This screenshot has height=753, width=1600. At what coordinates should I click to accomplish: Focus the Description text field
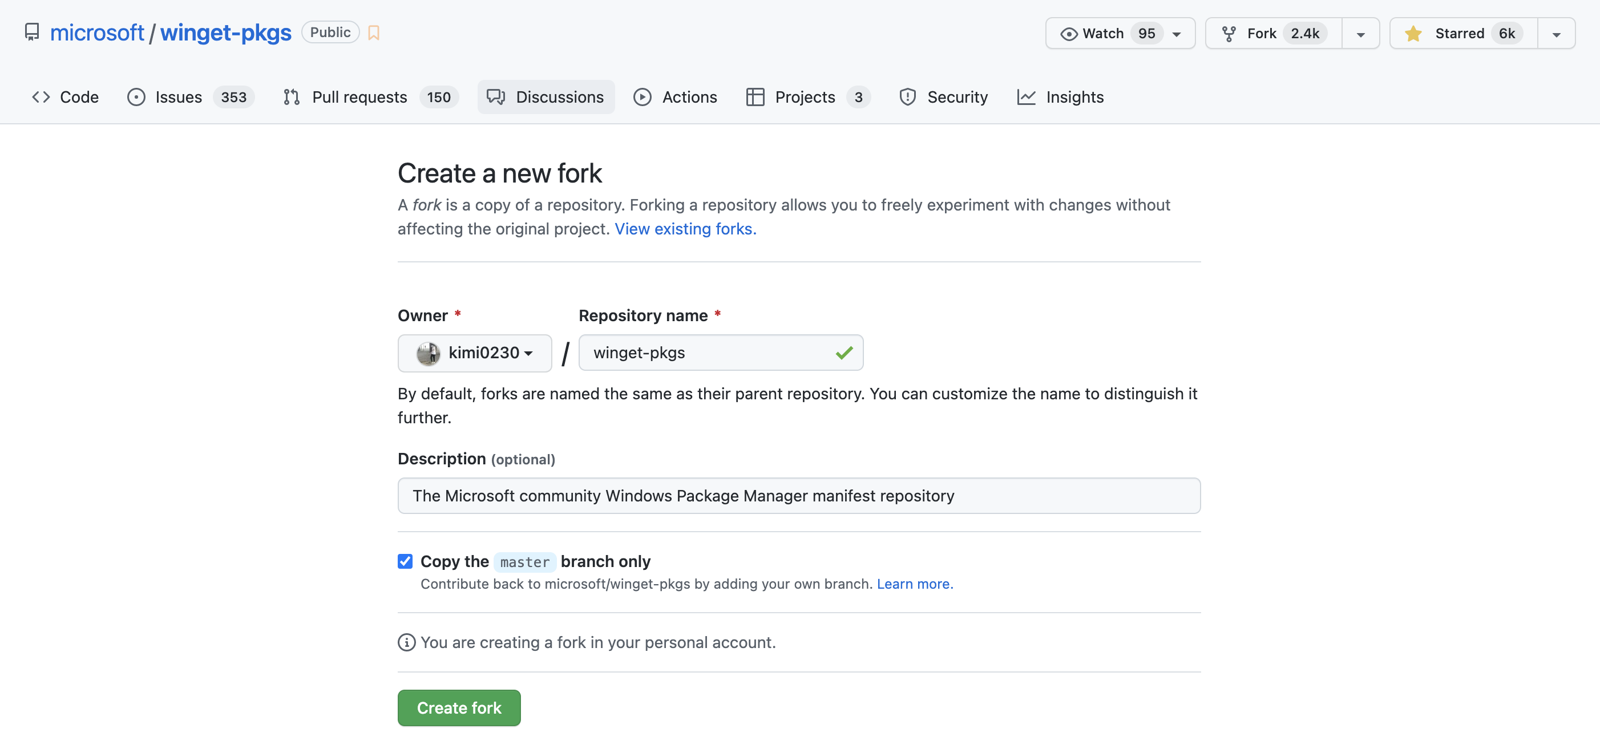pos(799,495)
